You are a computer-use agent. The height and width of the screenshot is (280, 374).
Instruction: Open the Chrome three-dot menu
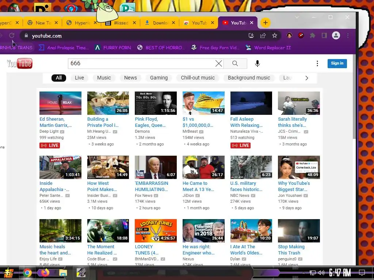tap(348, 35)
